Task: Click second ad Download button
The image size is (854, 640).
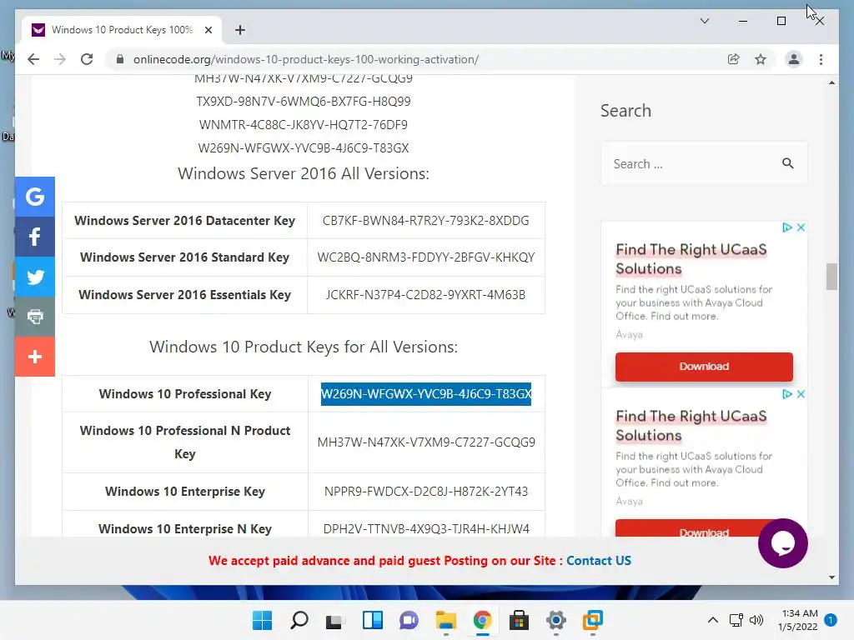Action: tap(695, 529)
